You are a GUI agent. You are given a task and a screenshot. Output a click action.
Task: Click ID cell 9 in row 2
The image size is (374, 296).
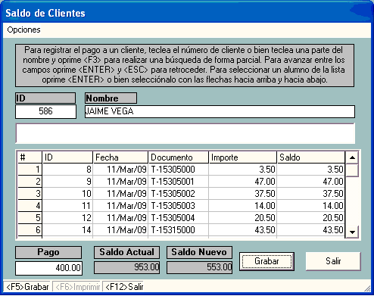(x=67, y=182)
